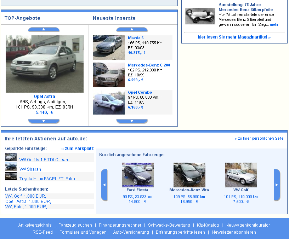Click the price 6.599,- €

(x=135, y=80)
